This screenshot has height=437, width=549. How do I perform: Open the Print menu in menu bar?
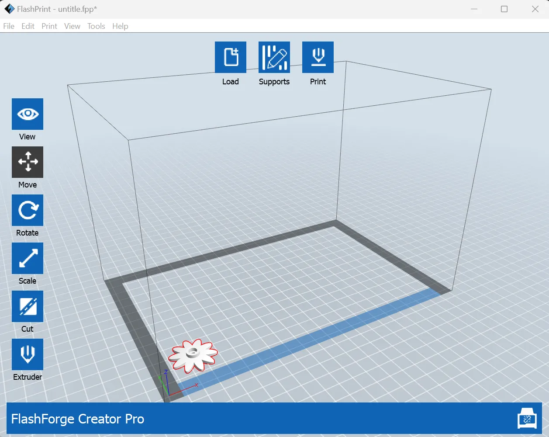[49, 26]
